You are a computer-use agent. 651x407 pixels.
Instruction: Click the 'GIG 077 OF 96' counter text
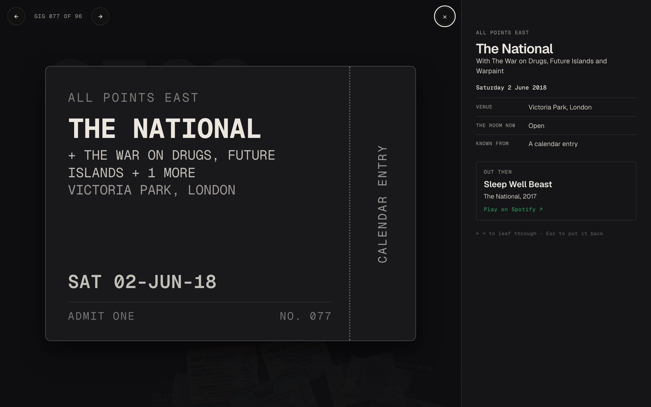(58, 16)
